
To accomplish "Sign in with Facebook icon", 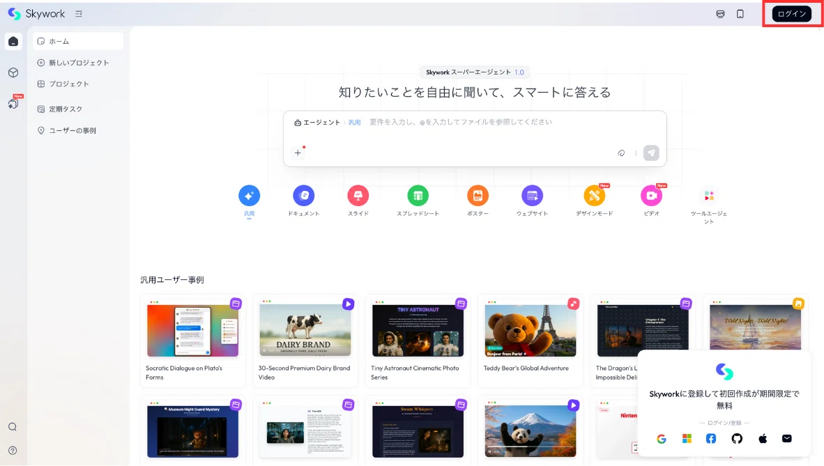I will coord(711,439).
